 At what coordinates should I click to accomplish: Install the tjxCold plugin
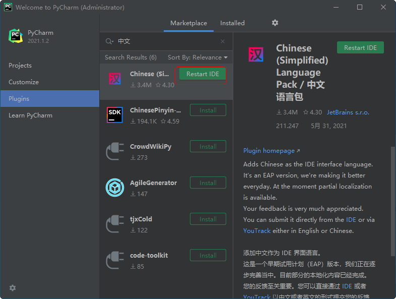(208, 219)
